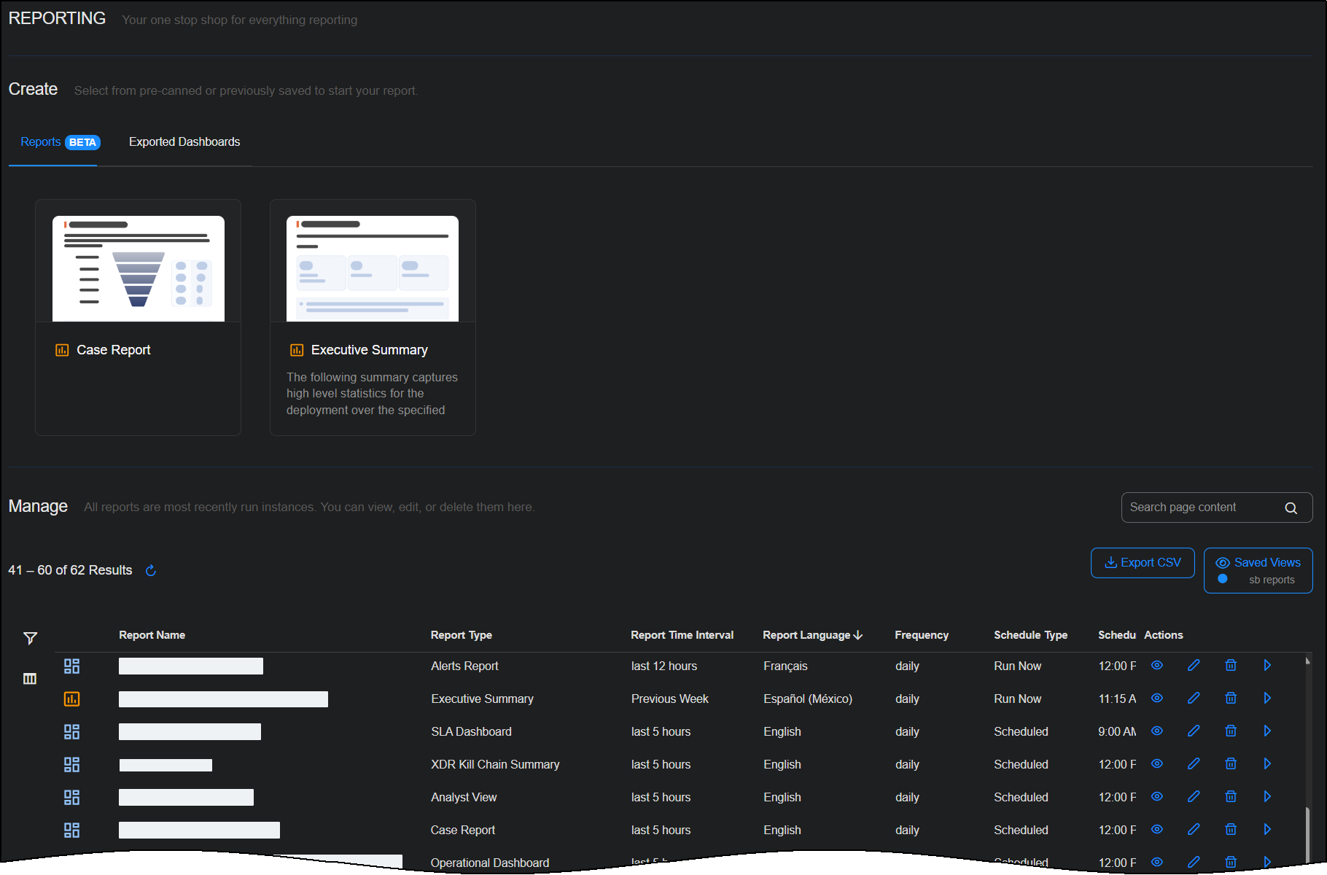Edit the Executive Summary report using the pencil icon
This screenshot has width=1327, height=875.
pyautogui.click(x=1194, y=698)
